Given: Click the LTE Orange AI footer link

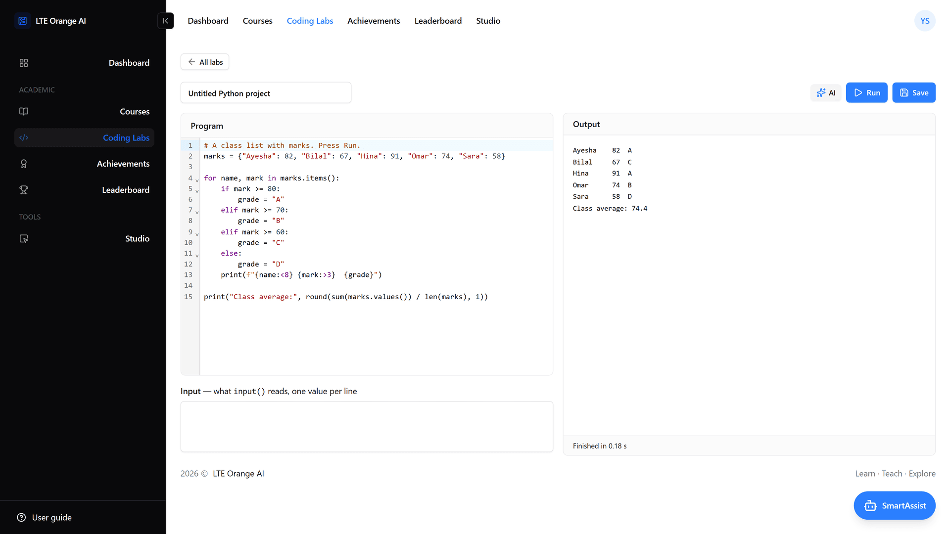Looking at the screenshot, I should [x=238, y=473].
